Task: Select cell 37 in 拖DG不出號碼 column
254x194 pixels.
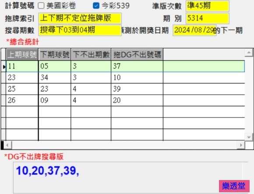Action: click(137, 66)
